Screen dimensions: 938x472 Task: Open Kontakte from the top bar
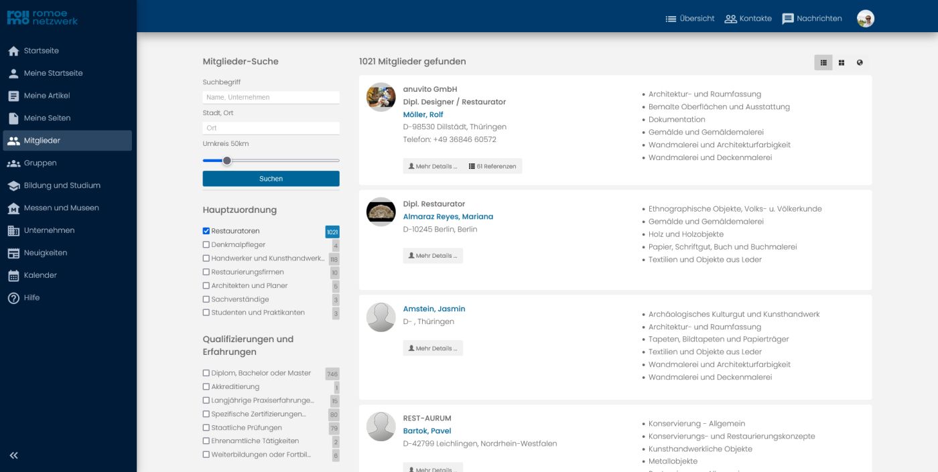[x=748, y=19]
